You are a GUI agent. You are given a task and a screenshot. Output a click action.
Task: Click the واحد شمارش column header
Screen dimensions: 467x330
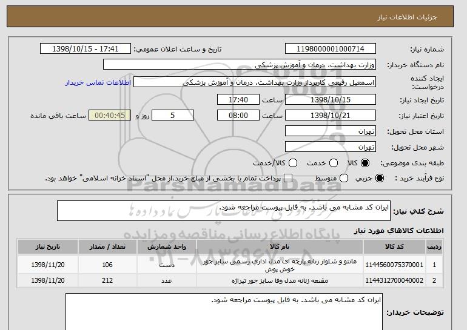(x=167, y=247)
